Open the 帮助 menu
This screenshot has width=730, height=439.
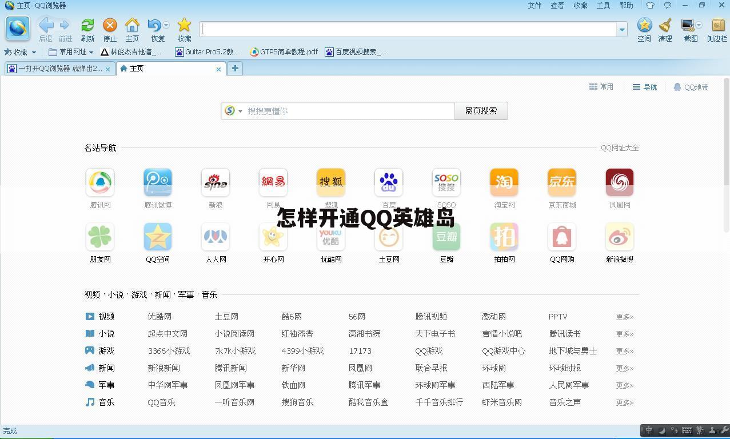[x=626, y=5]
